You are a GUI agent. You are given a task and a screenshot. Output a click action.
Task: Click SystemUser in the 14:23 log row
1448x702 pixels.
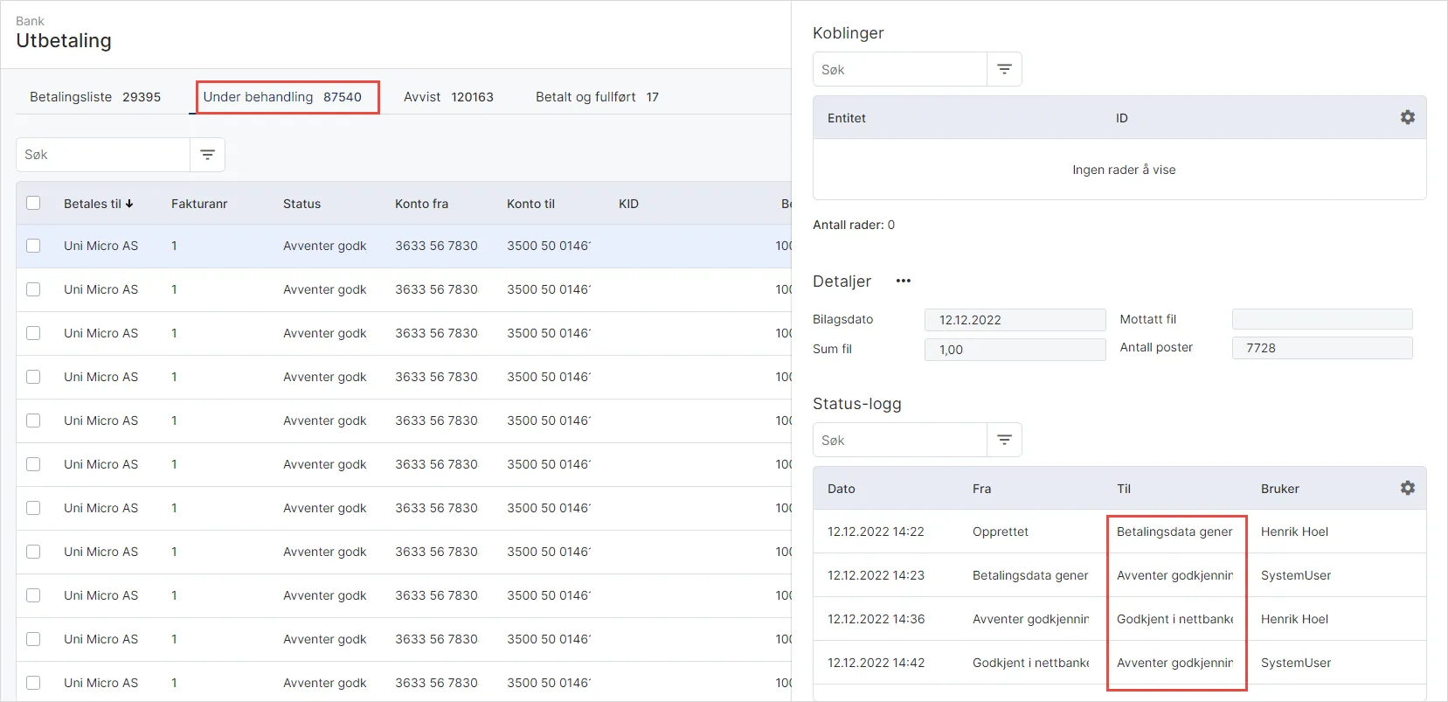tap(1296, 575)
